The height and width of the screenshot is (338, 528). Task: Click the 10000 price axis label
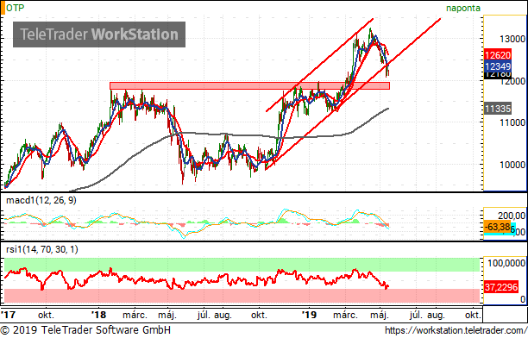pyautogui.click(x=512, y=166)
